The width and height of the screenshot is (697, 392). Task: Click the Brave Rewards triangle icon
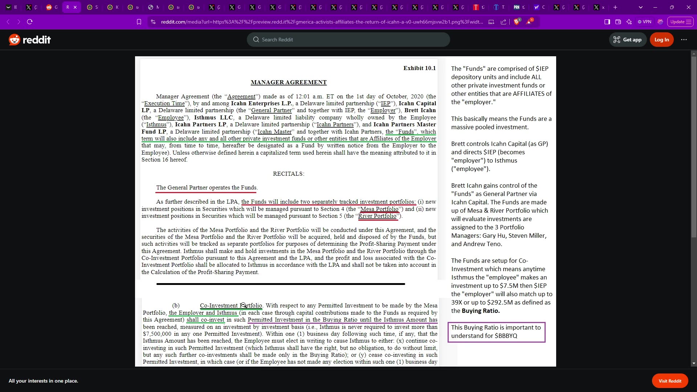(x=529, y=22)
